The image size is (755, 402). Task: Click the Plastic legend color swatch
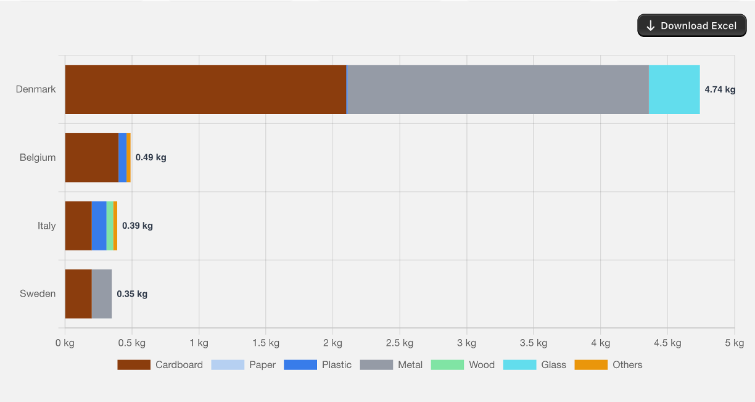tap(300, 364)
